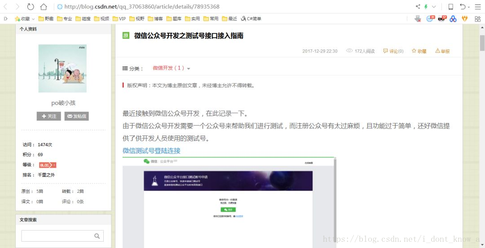
Task: Click the 分类 list icon
Action: (125, 68)
